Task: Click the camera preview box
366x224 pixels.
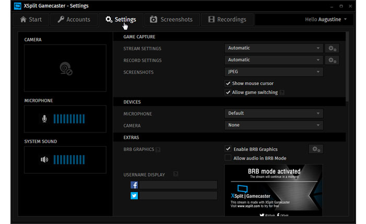Action: click(65, 68)
